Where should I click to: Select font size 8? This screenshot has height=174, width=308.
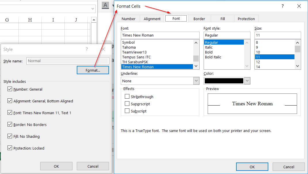[x=275, y=42]
